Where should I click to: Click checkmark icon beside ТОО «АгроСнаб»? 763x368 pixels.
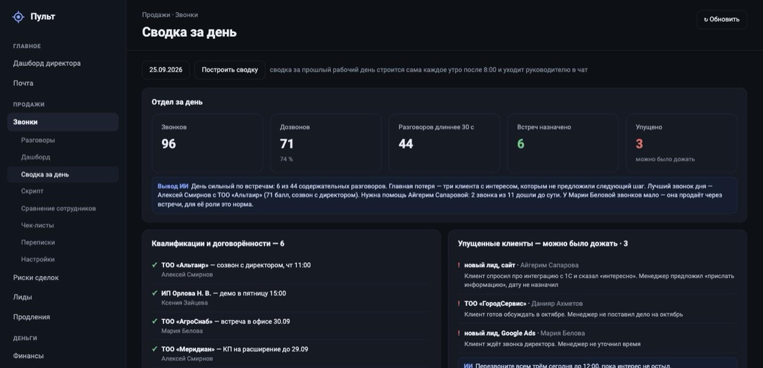click(x=155, y=321)
